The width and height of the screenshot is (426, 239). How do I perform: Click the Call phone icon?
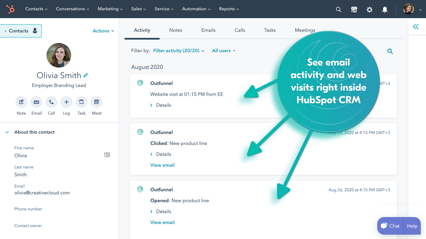tap(51, 102)
